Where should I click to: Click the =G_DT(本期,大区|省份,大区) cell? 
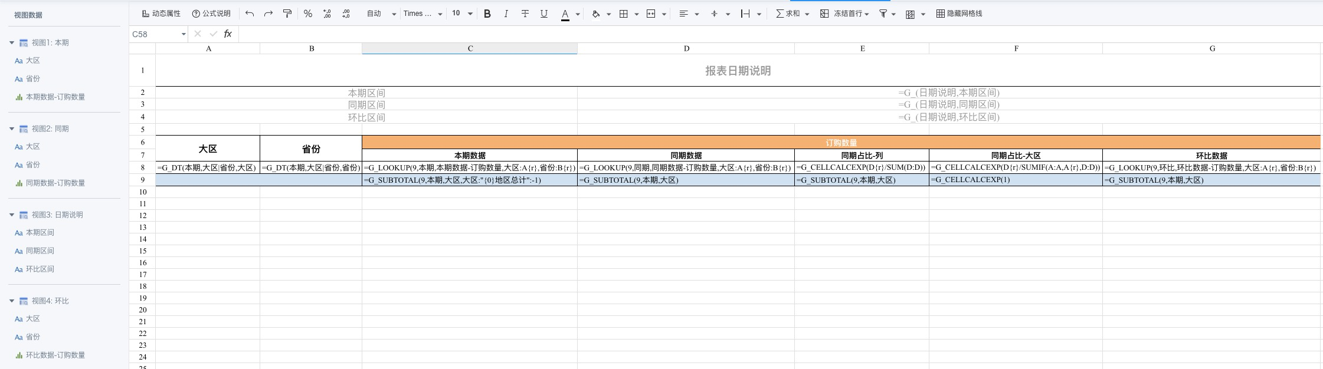coord(208,167)
